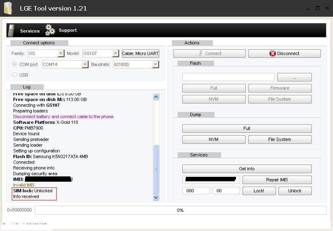Click the 0% progress bar
The width and height of the screenshot is (333, 231).
(181, 210)
